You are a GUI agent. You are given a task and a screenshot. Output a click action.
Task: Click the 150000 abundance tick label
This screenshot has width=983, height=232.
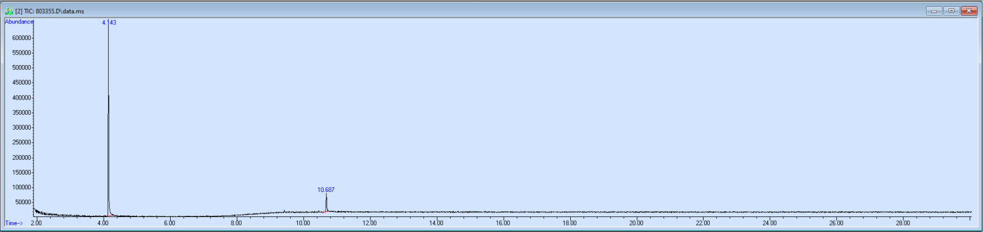(x=22, y=172)
